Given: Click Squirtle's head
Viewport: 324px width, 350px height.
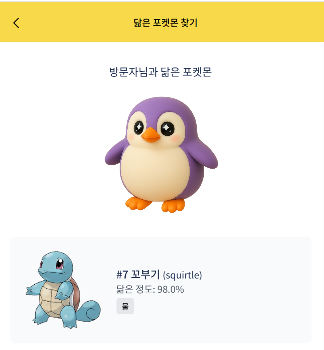Looking at the screenshot, I should tap(55, 265).
